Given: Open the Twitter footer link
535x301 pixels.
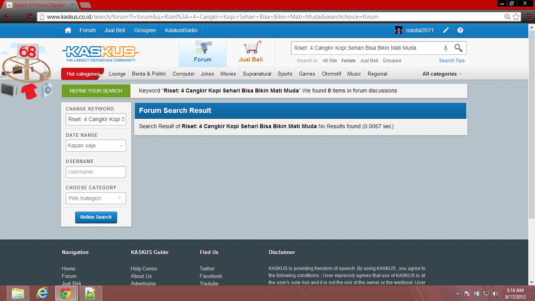Looking at the screenshot, I should [207, 269].
